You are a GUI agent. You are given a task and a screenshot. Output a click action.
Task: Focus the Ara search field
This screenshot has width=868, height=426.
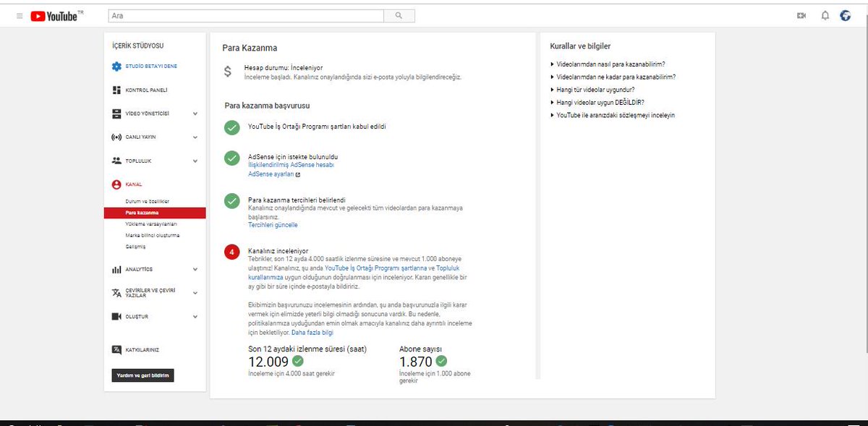point(246,15)
